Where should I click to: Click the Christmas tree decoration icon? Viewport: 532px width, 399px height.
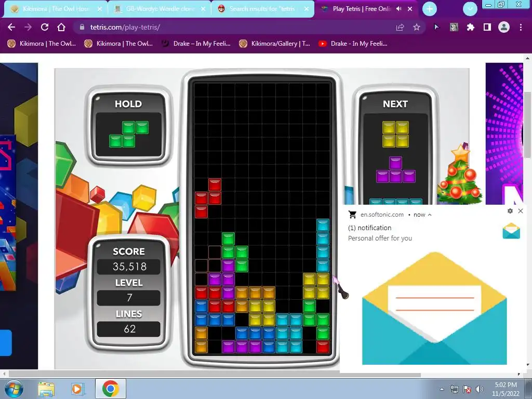click(460, 174)
